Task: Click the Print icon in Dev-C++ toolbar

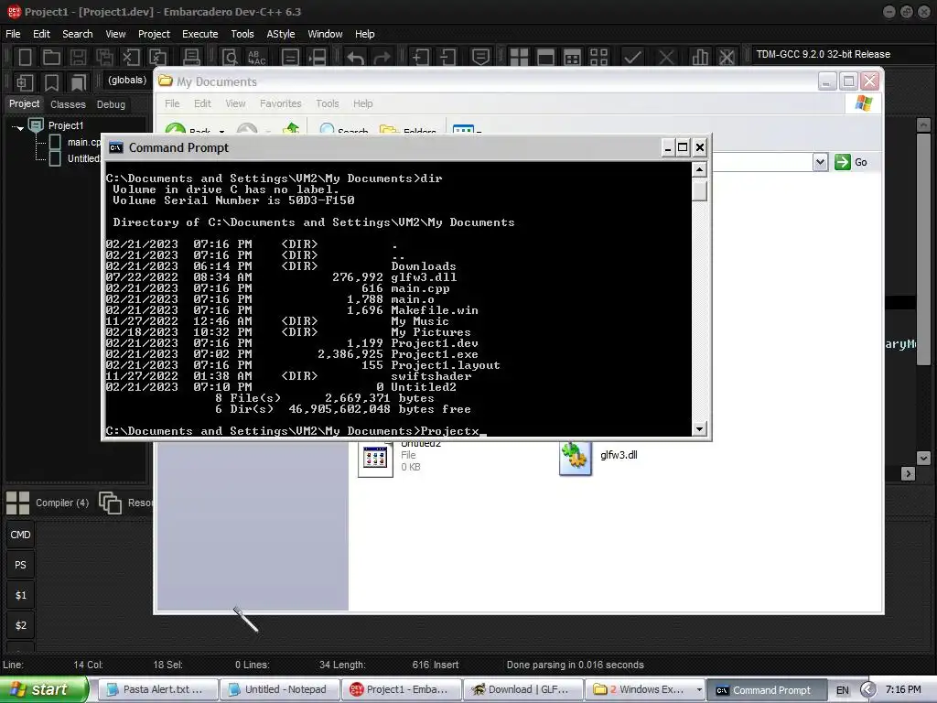Action: pos(191,58)
